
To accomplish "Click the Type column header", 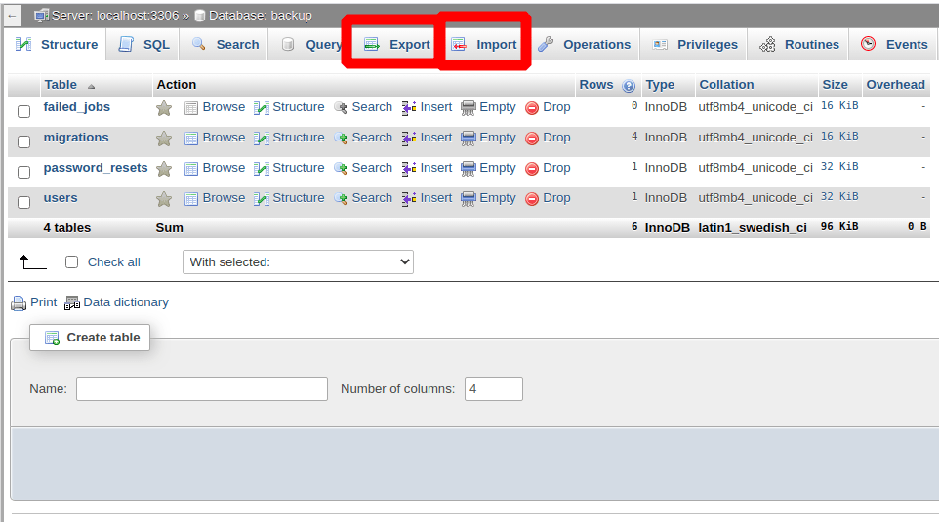I will (x=660, y=85).
